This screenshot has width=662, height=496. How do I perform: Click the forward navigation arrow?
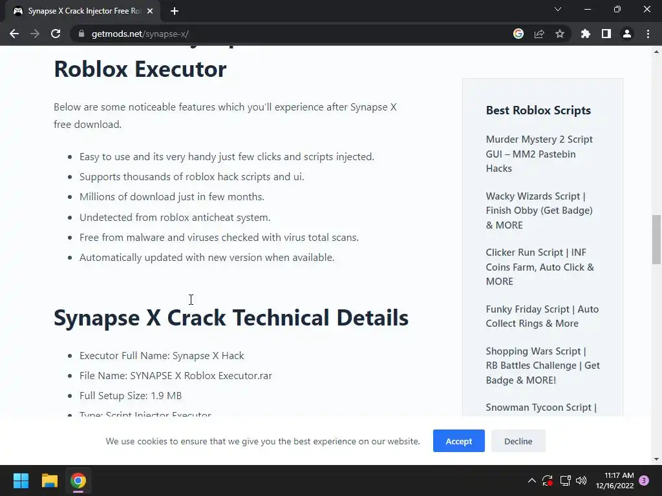[35, 34]
